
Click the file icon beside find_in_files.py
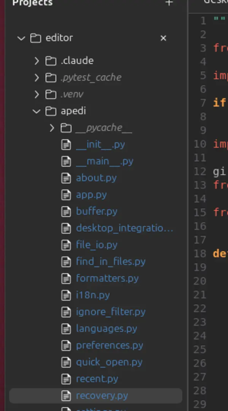66,262
